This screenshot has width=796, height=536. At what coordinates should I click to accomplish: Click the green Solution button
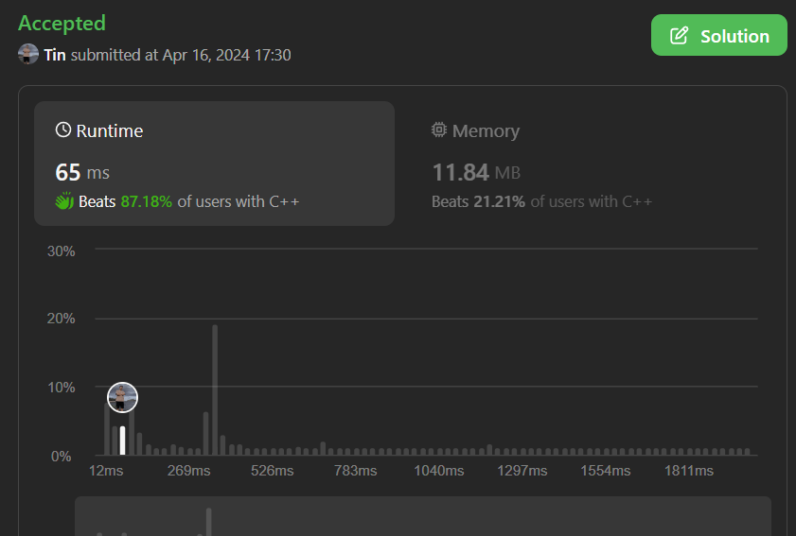[718, 36]
